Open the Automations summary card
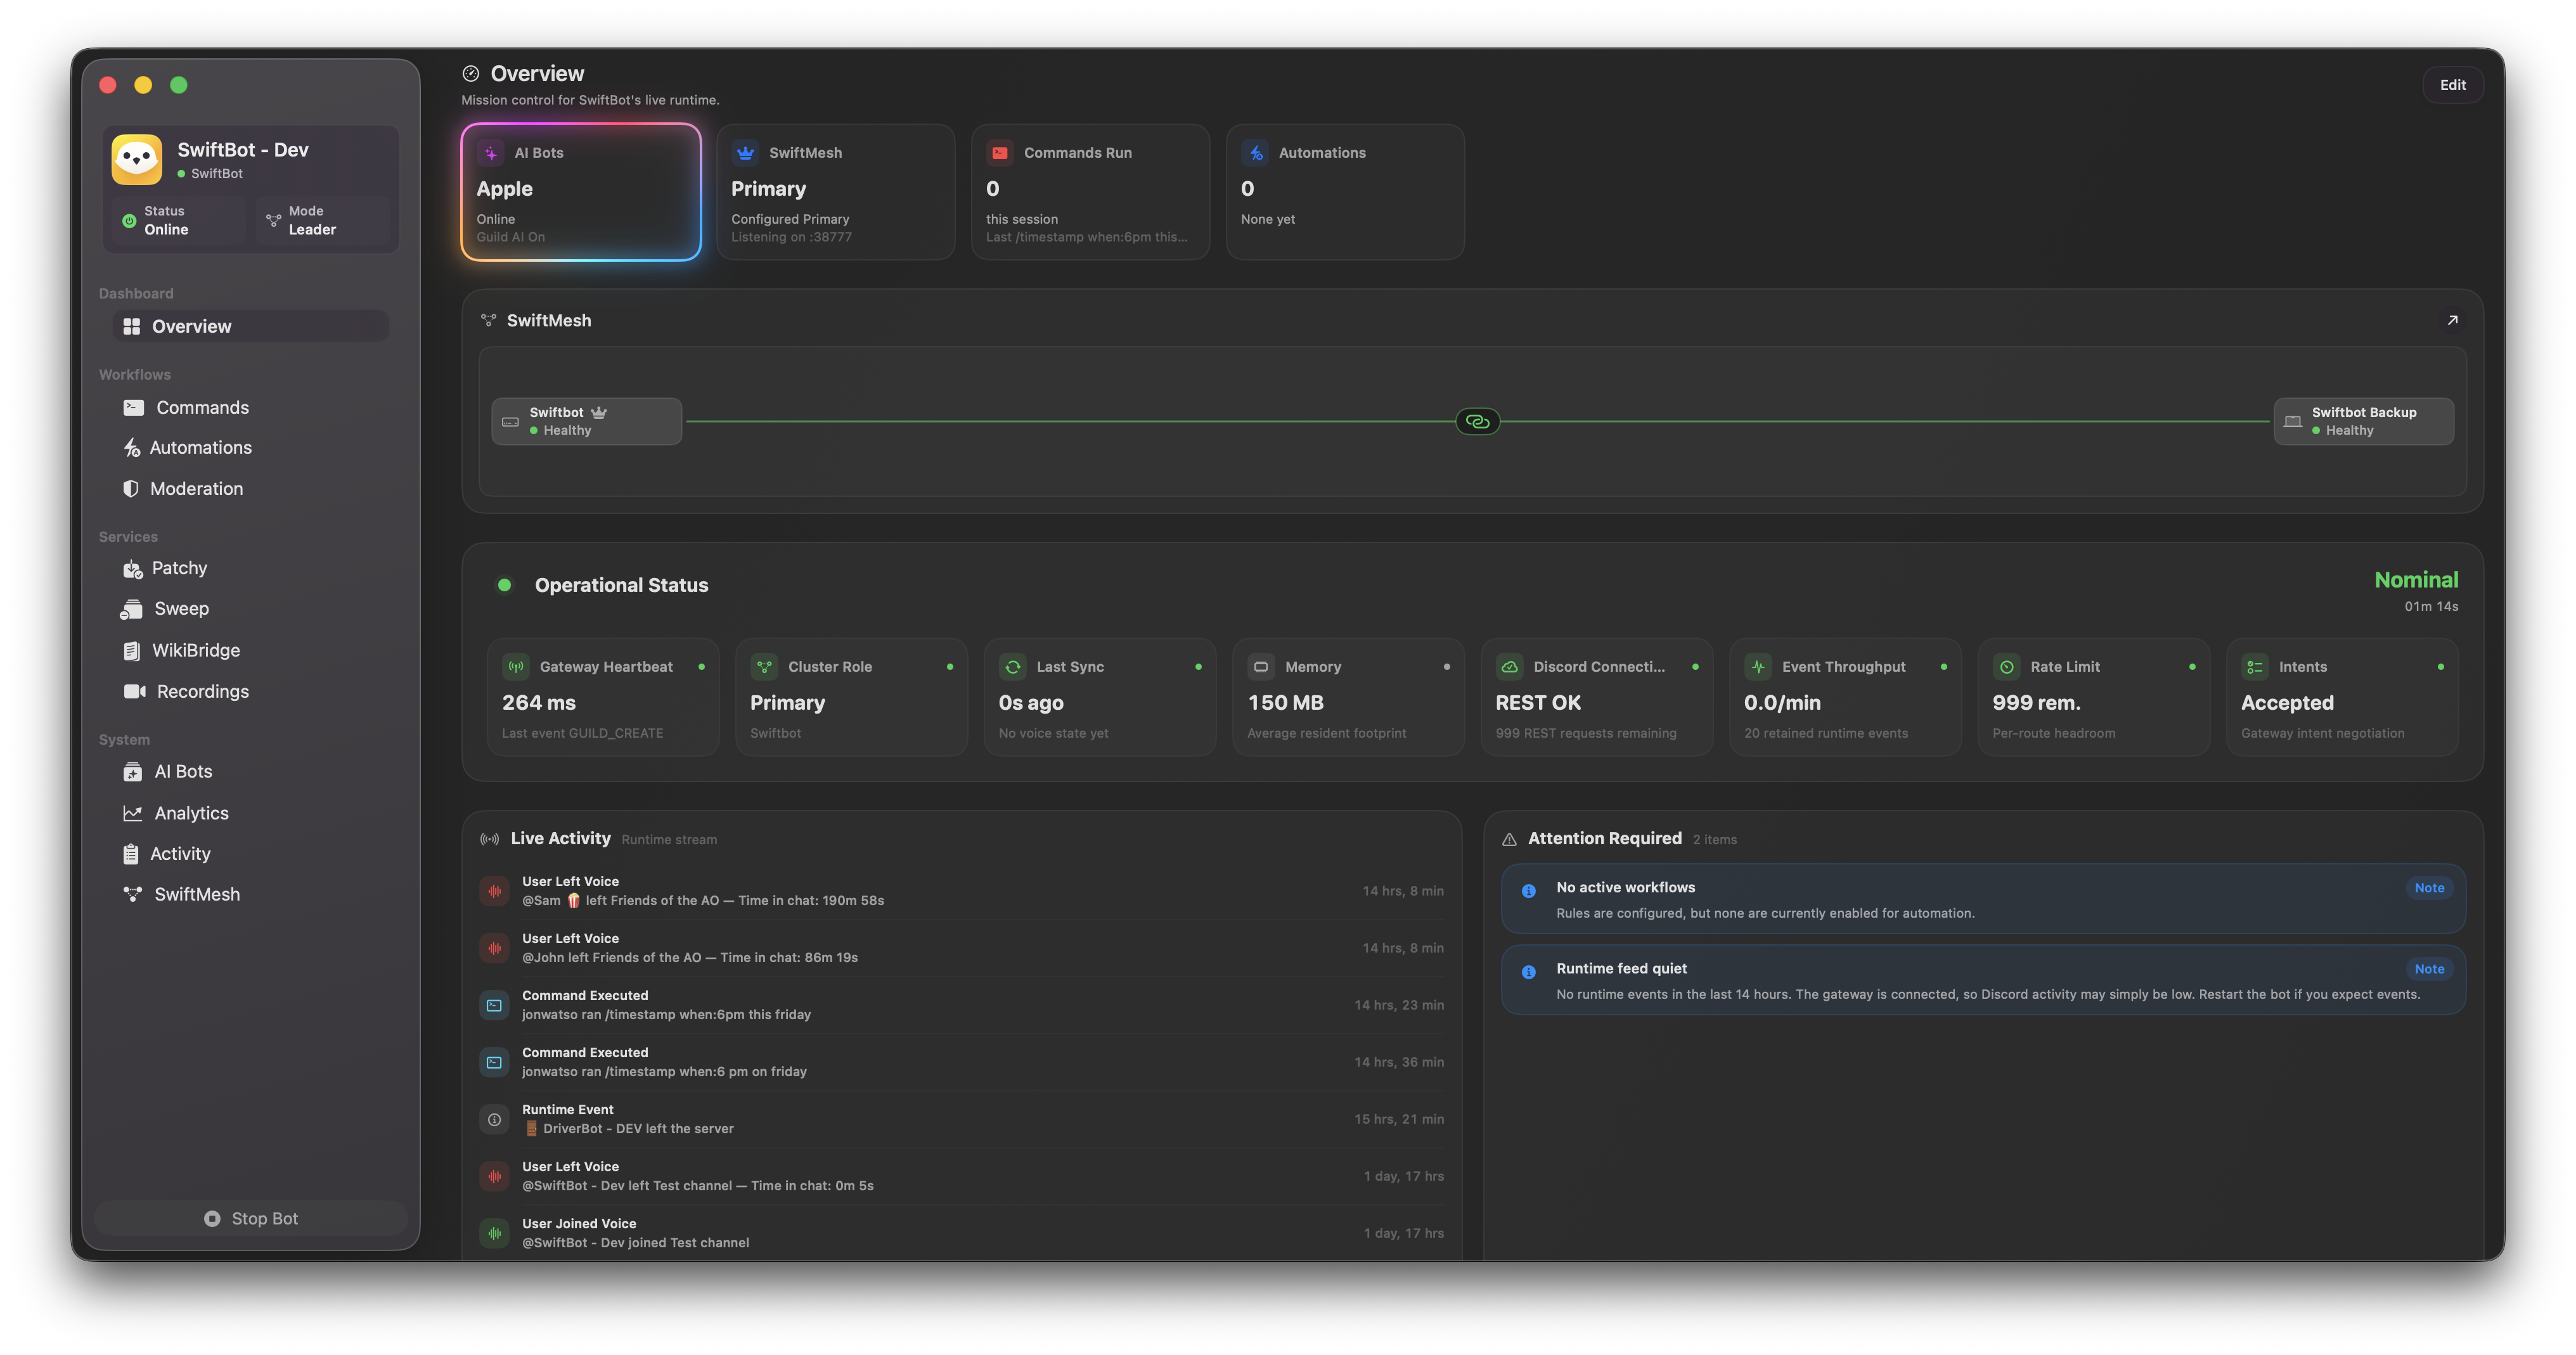 click(x=1345, y=192)
